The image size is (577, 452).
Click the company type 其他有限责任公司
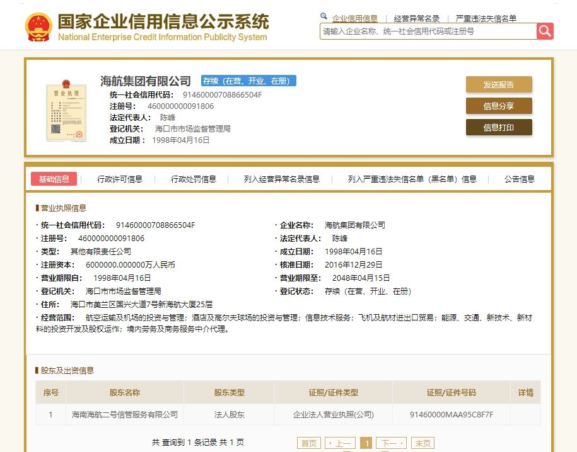[x=101, y=251]
